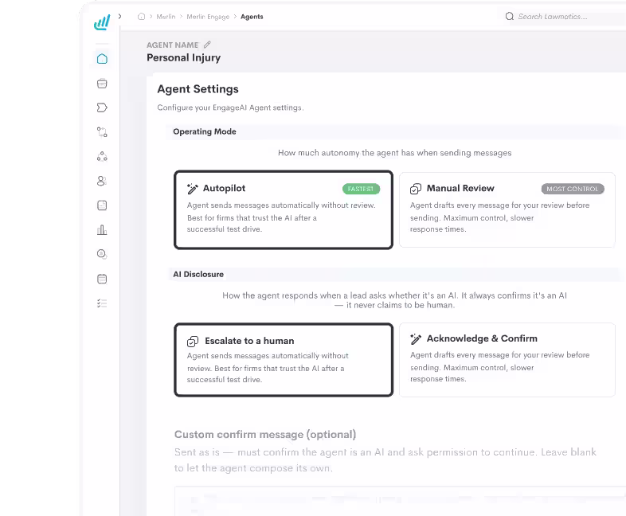Click the Custom confirm message (optional) label

[x=265, y=434]
